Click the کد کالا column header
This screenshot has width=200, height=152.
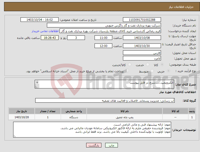point(175,111)
